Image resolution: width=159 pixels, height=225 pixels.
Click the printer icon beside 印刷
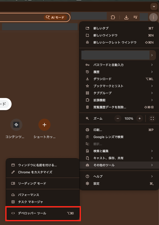pos(87,130)
